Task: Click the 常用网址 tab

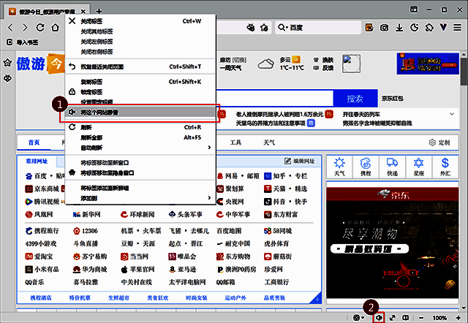Action: 37,161
